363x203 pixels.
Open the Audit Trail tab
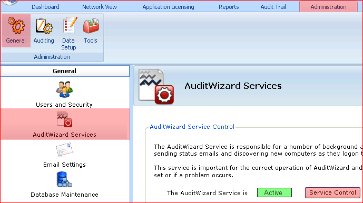(x=273, y=7)
